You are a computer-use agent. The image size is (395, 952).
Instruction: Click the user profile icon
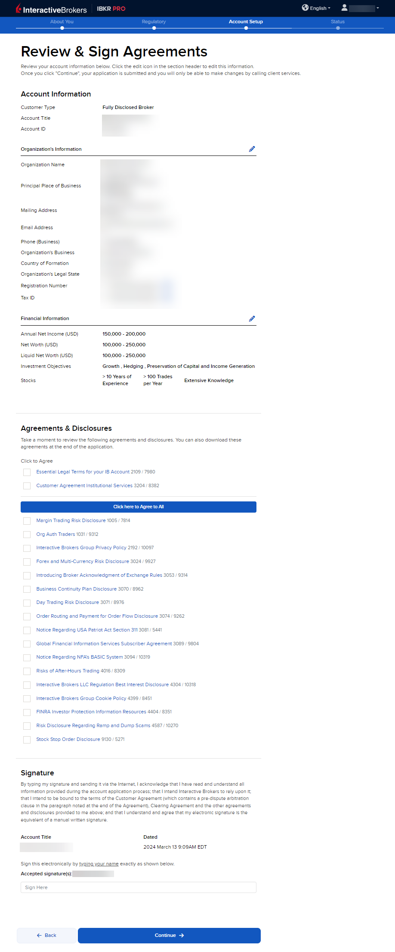tap(344, 8)
